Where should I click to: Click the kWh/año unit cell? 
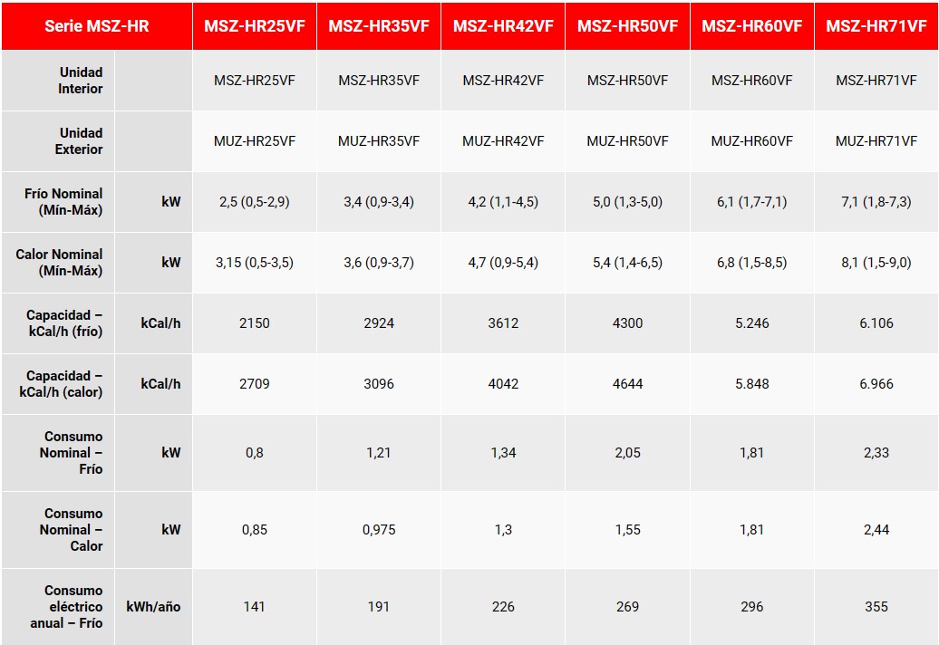(x=153, y=607)
